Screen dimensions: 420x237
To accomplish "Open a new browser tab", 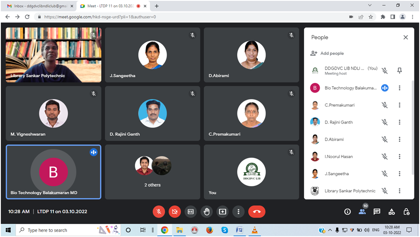I will coord(157,6).
